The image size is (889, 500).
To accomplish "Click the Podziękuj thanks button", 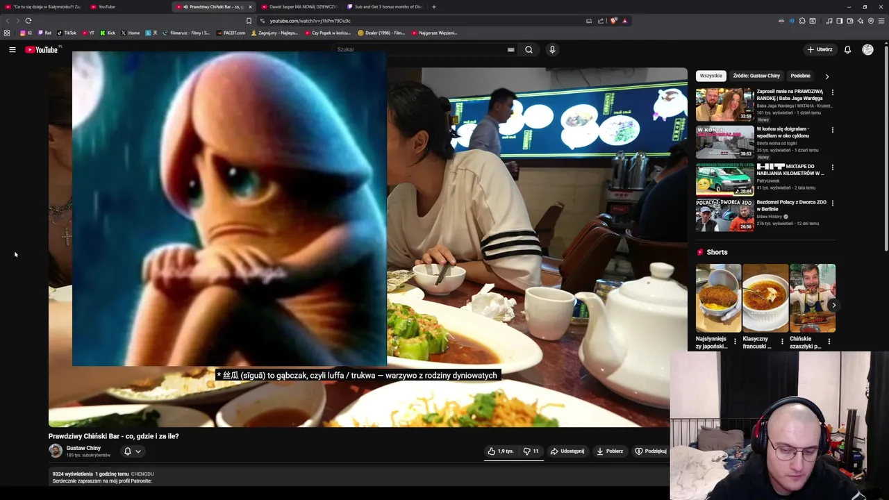I will coord(651,451).
